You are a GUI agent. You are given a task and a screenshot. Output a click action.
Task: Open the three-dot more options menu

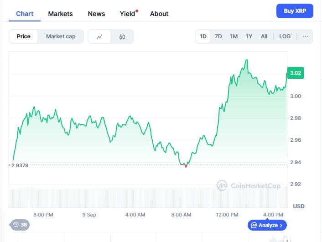(x=305, y=36)
